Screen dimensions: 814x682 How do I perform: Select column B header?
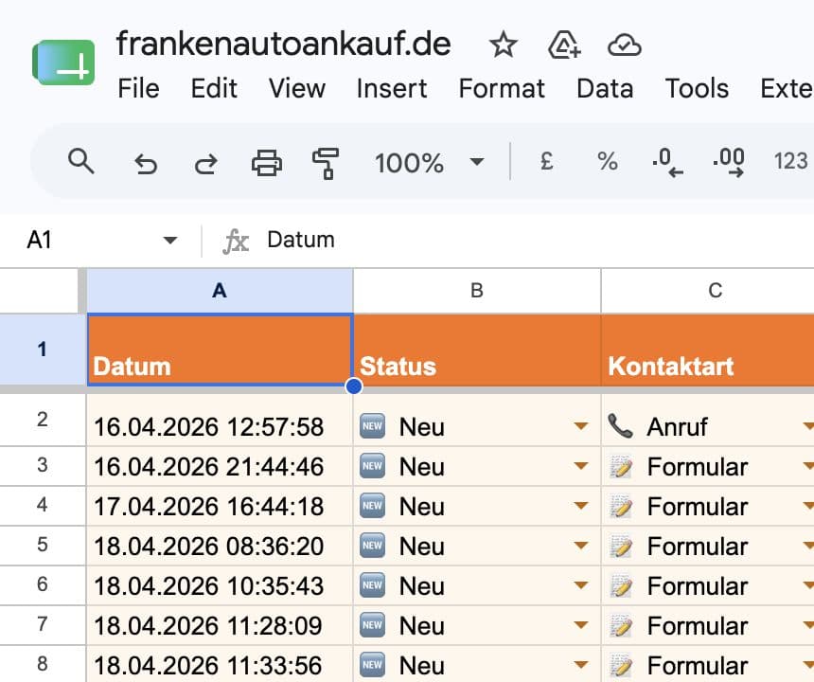[477, 291]
